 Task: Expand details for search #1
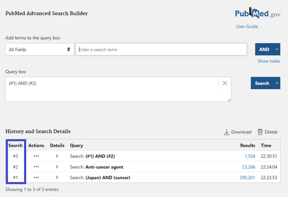pos(57,178)
